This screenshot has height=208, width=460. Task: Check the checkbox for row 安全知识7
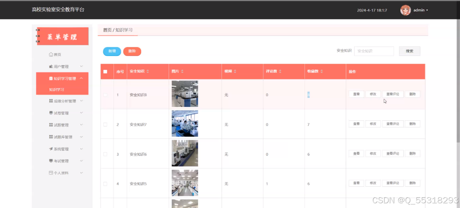105,125
